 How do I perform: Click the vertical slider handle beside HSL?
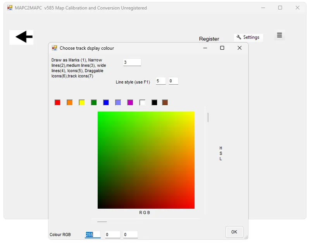coord(208,117)
